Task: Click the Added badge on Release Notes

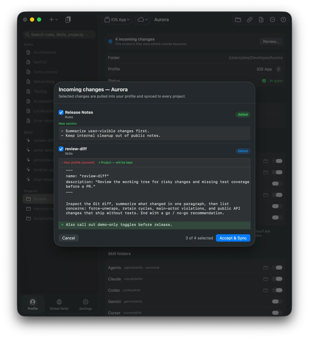Action: (x=243, y=114)
